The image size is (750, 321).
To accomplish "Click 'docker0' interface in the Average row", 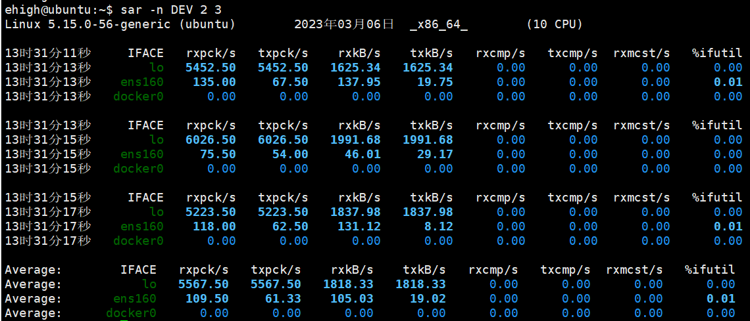I will (x=131, y=313).
